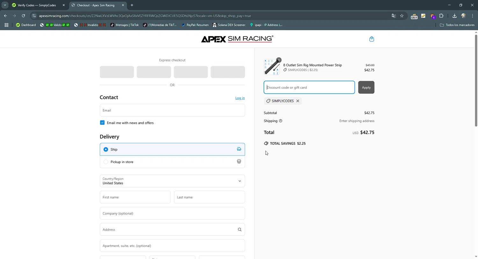
Task: Open the Invalido bookmark
Action: pyautogui.click(x=90, y=25)
